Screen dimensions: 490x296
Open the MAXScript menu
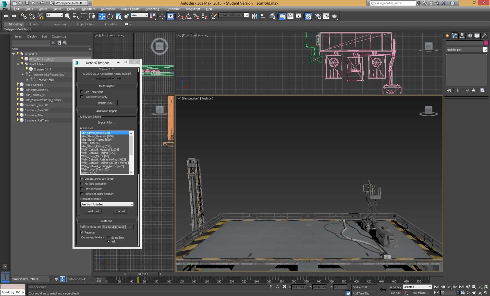pyautogui.click(x=193, y=9)
